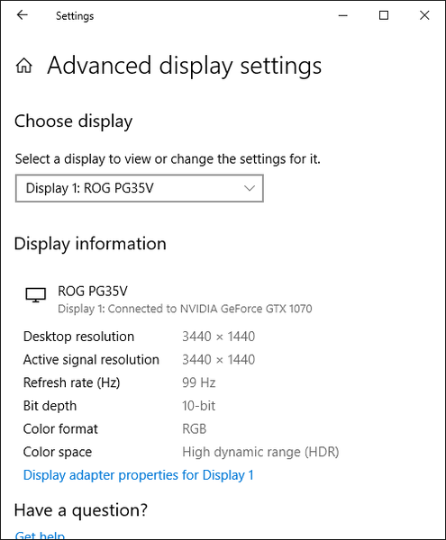
Task: Click the ROG PG35V display name
Action: tap(93, 292)
